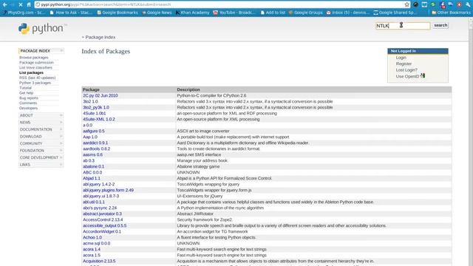This screenshot has height=266, width=473.
Task: Open the Other Bookmarks folder
Action: 451,13
